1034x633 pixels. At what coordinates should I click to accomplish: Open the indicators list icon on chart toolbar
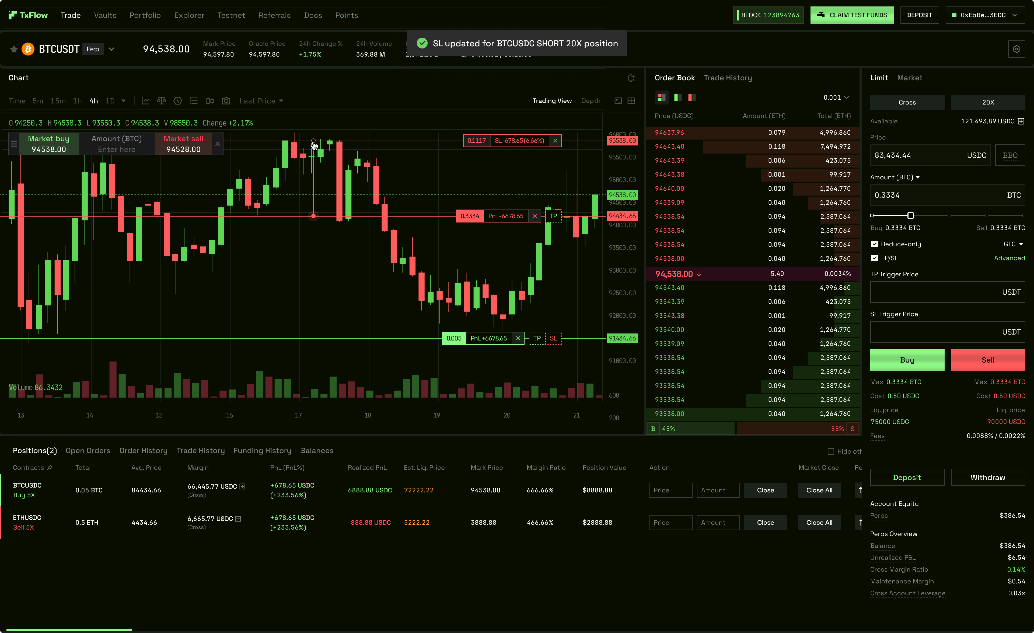tap(193, 101)
